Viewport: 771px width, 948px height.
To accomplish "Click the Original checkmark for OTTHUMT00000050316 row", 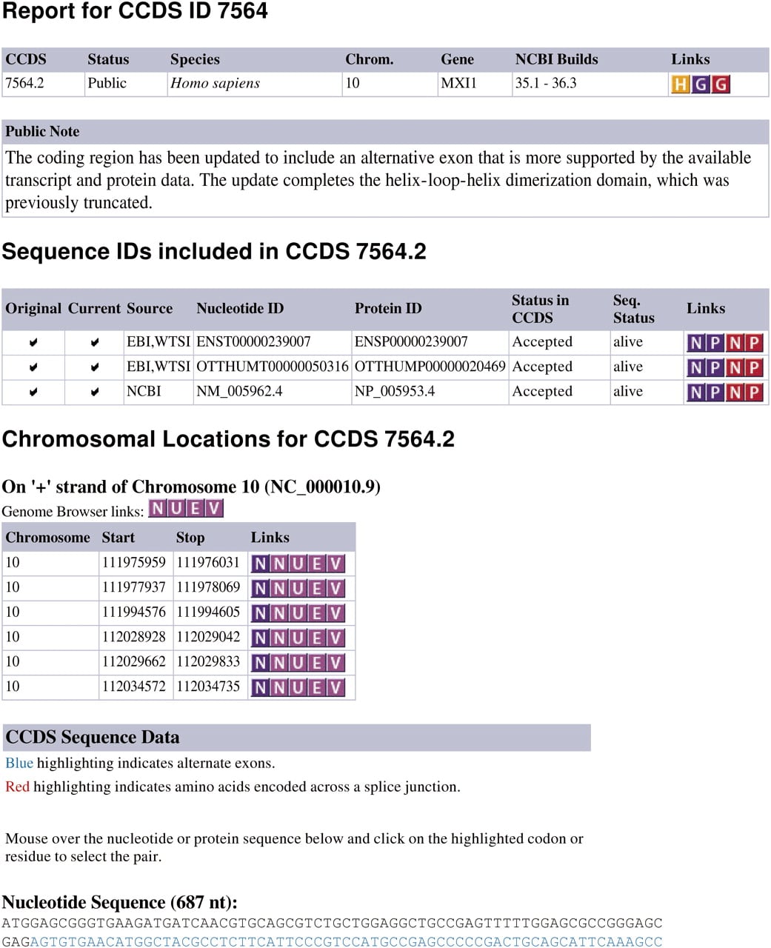I will [x=33, y=367].
